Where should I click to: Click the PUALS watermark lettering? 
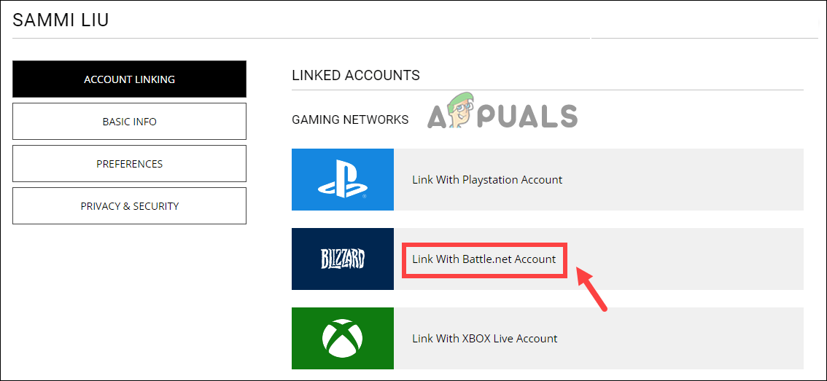529,117
